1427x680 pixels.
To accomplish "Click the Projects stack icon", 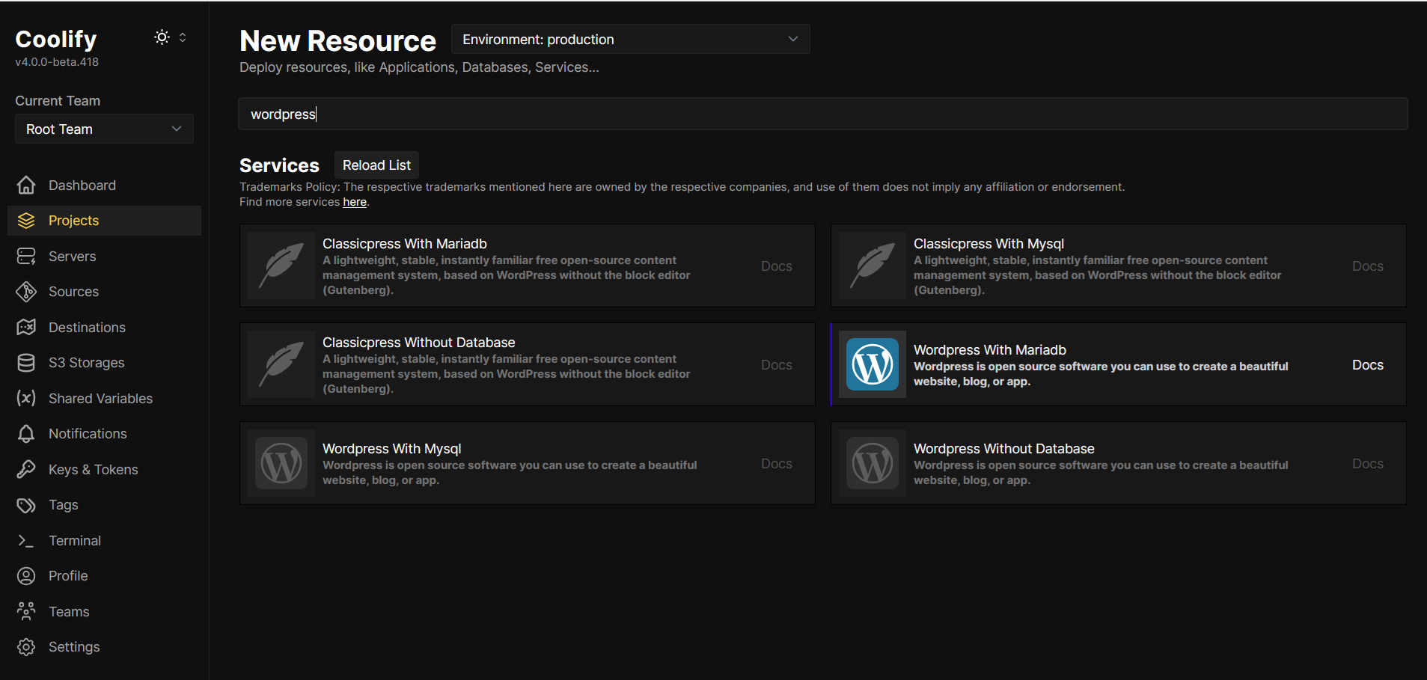I will pyautogui.click(x=26, y=221).
